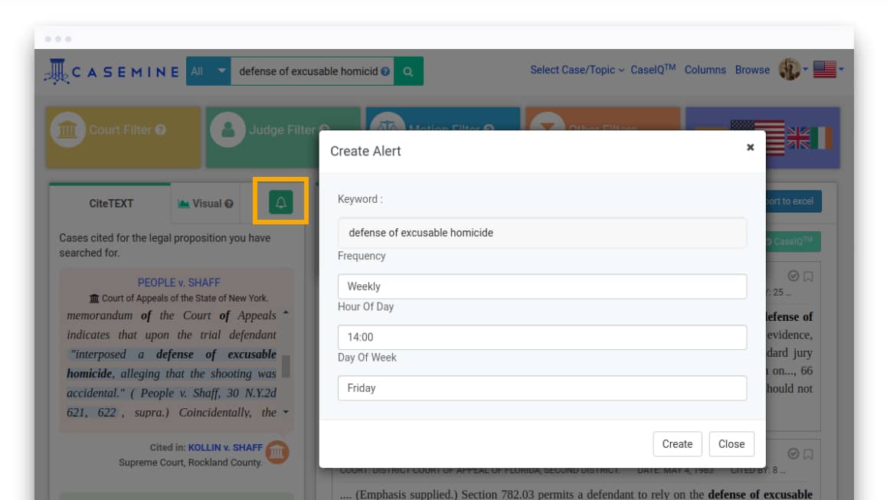Open the Day Of Week dropdown showing Friday
This screenshot has height=500, width=890.
coord(542,388)
